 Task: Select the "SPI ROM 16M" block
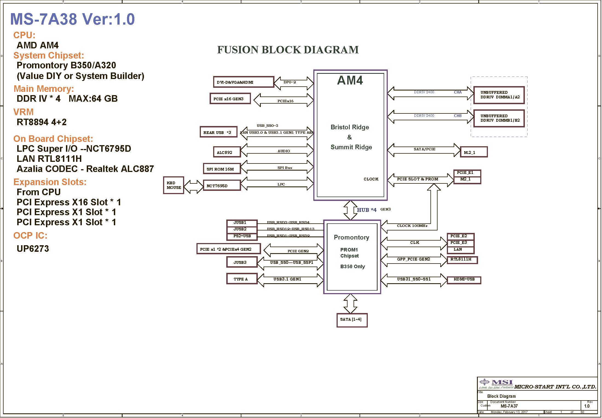pos(222,169)
